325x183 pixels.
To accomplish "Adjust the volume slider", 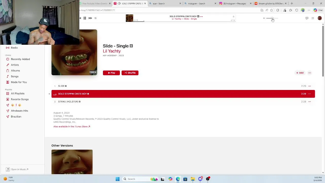I will point(272,18).
